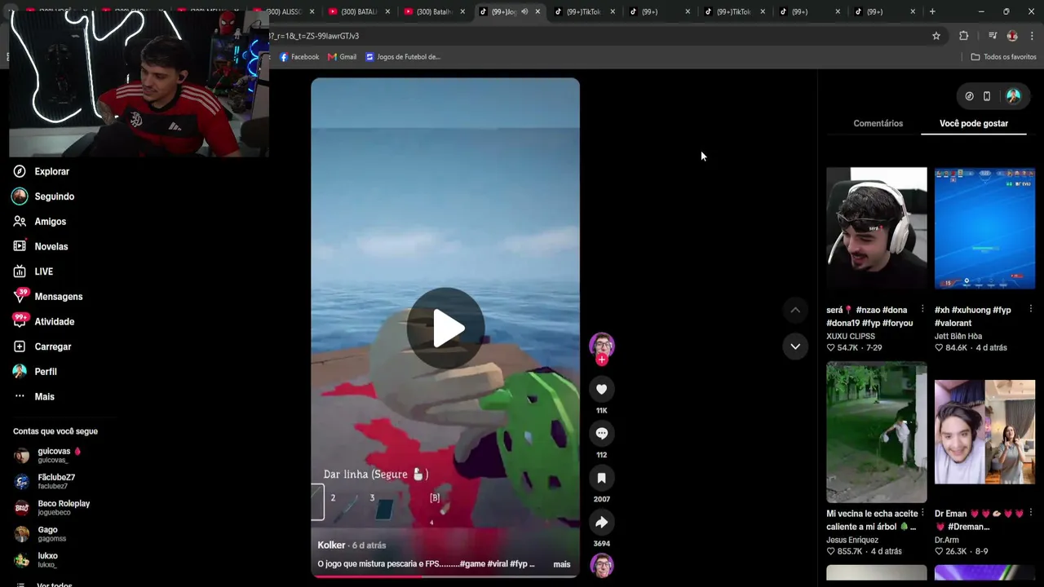Open comments via the speech bubble icon
1044x587 pixels.
point(602,434)
